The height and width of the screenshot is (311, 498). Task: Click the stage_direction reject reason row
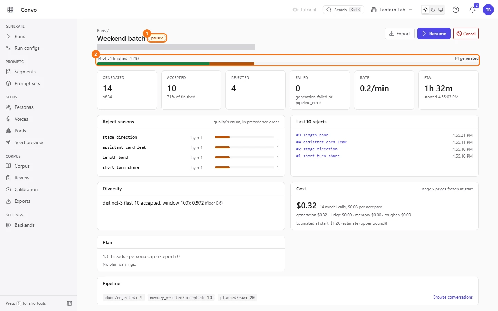tap(191, 137)
